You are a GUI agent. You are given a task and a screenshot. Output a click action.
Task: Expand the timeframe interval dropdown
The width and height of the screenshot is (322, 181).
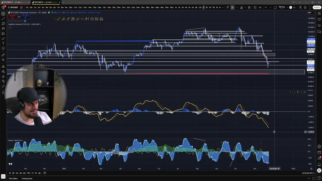[x=223, y=8]
